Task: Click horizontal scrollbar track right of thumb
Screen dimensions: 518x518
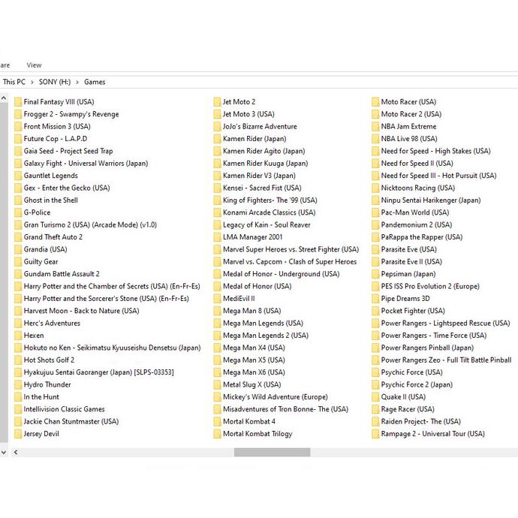Action: 413,452
